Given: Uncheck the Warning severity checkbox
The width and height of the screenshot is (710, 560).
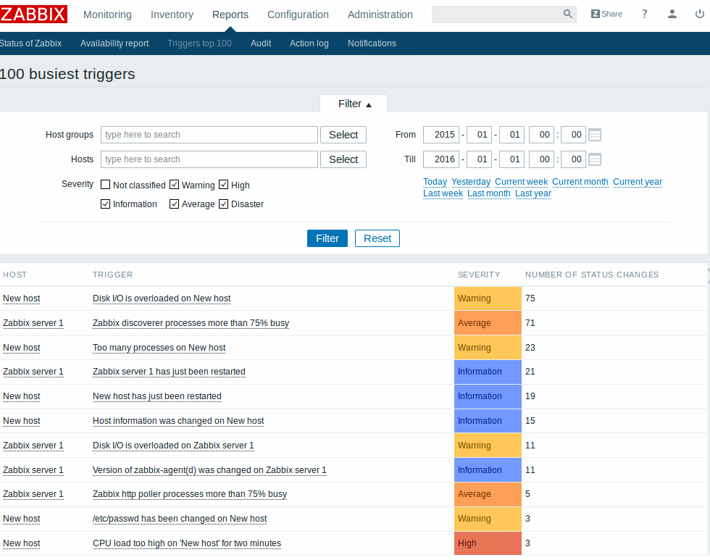Looking at the screenshot, I should tap(175, 185).
